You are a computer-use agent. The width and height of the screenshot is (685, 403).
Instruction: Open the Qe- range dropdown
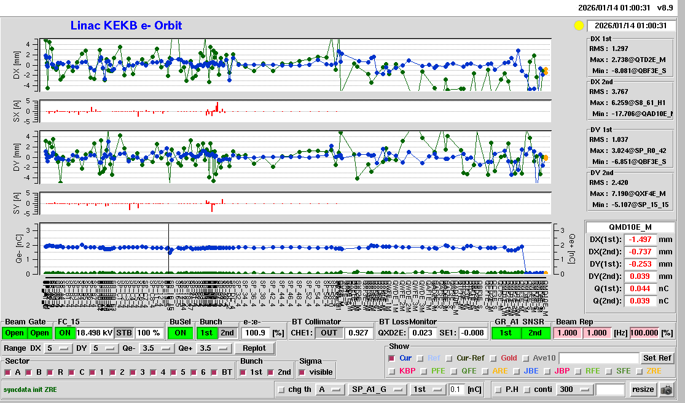point(155,348)
